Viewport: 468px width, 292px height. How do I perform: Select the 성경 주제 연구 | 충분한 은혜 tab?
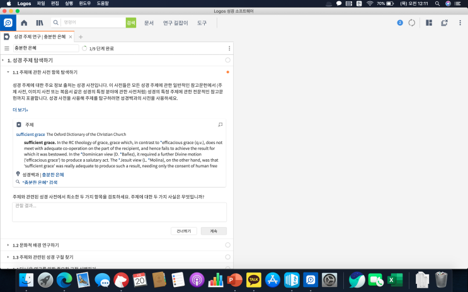(40, 36)
